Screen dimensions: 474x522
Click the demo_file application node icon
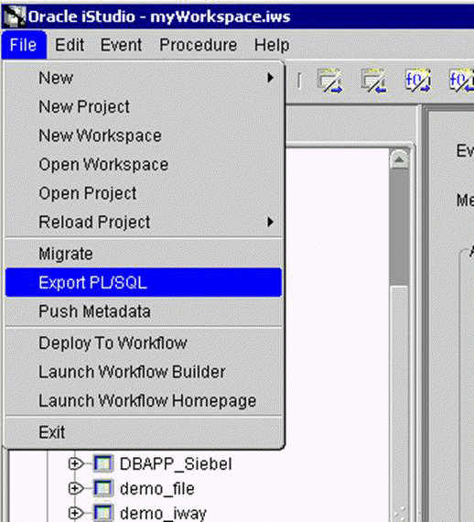coord(103,488)
